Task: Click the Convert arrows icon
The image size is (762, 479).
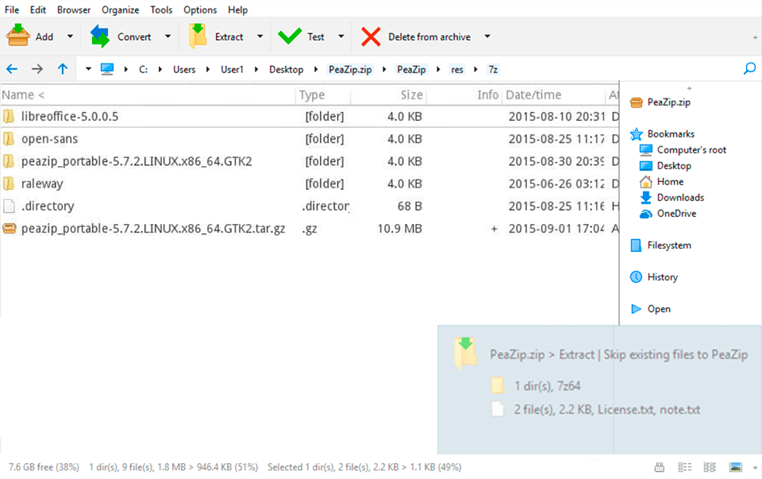Action: click(x=100, y=37)
